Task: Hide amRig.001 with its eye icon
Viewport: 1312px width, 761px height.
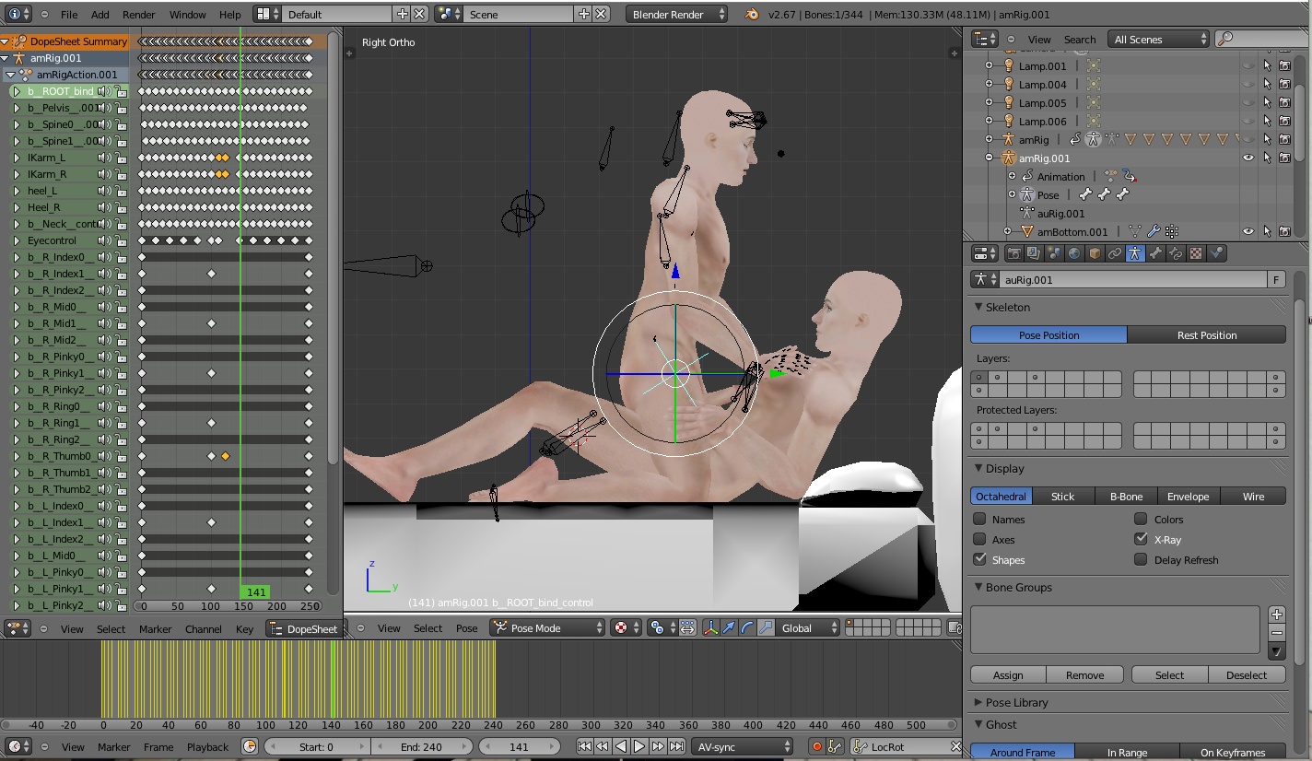Action: [1248, 158]
